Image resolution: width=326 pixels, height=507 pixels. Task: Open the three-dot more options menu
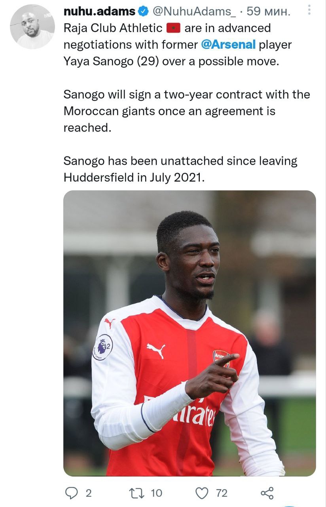click(x=309, y=10)
